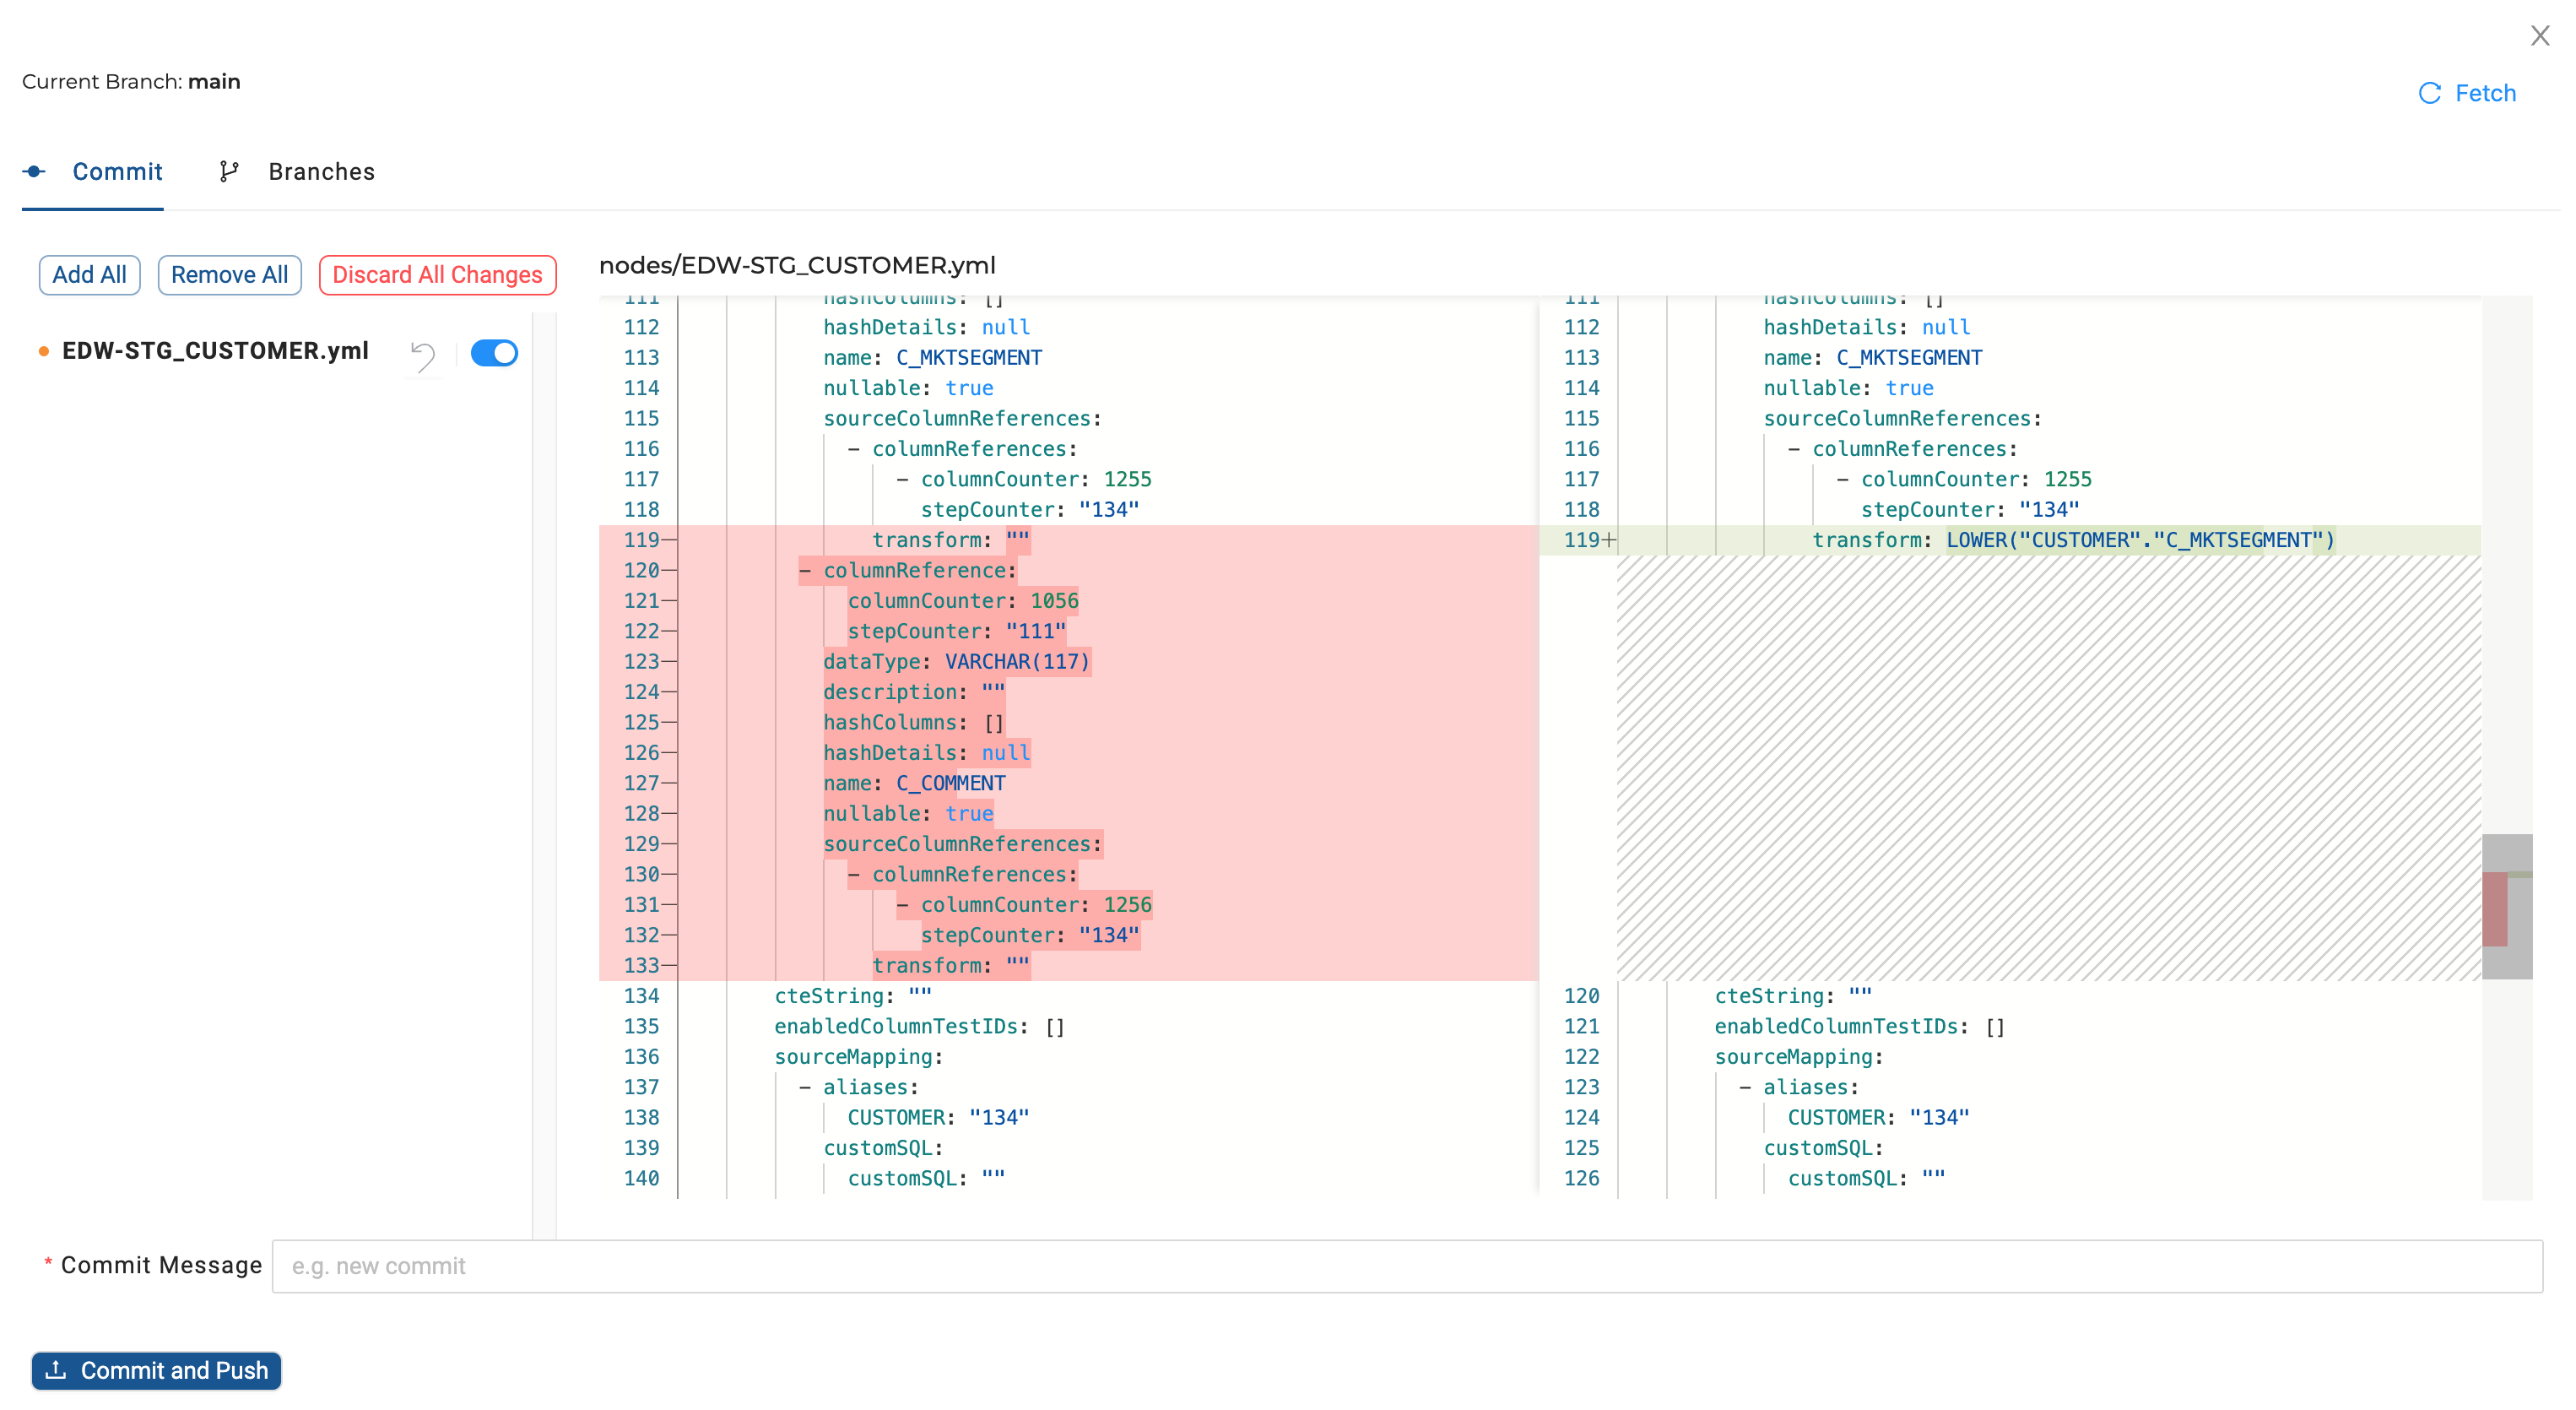Image resolution: width=2576 pixels, height=1410 pixels.
Task: Select EDW-STG_CUSTOMER.yml in the file list
Action: pos(215,351)
